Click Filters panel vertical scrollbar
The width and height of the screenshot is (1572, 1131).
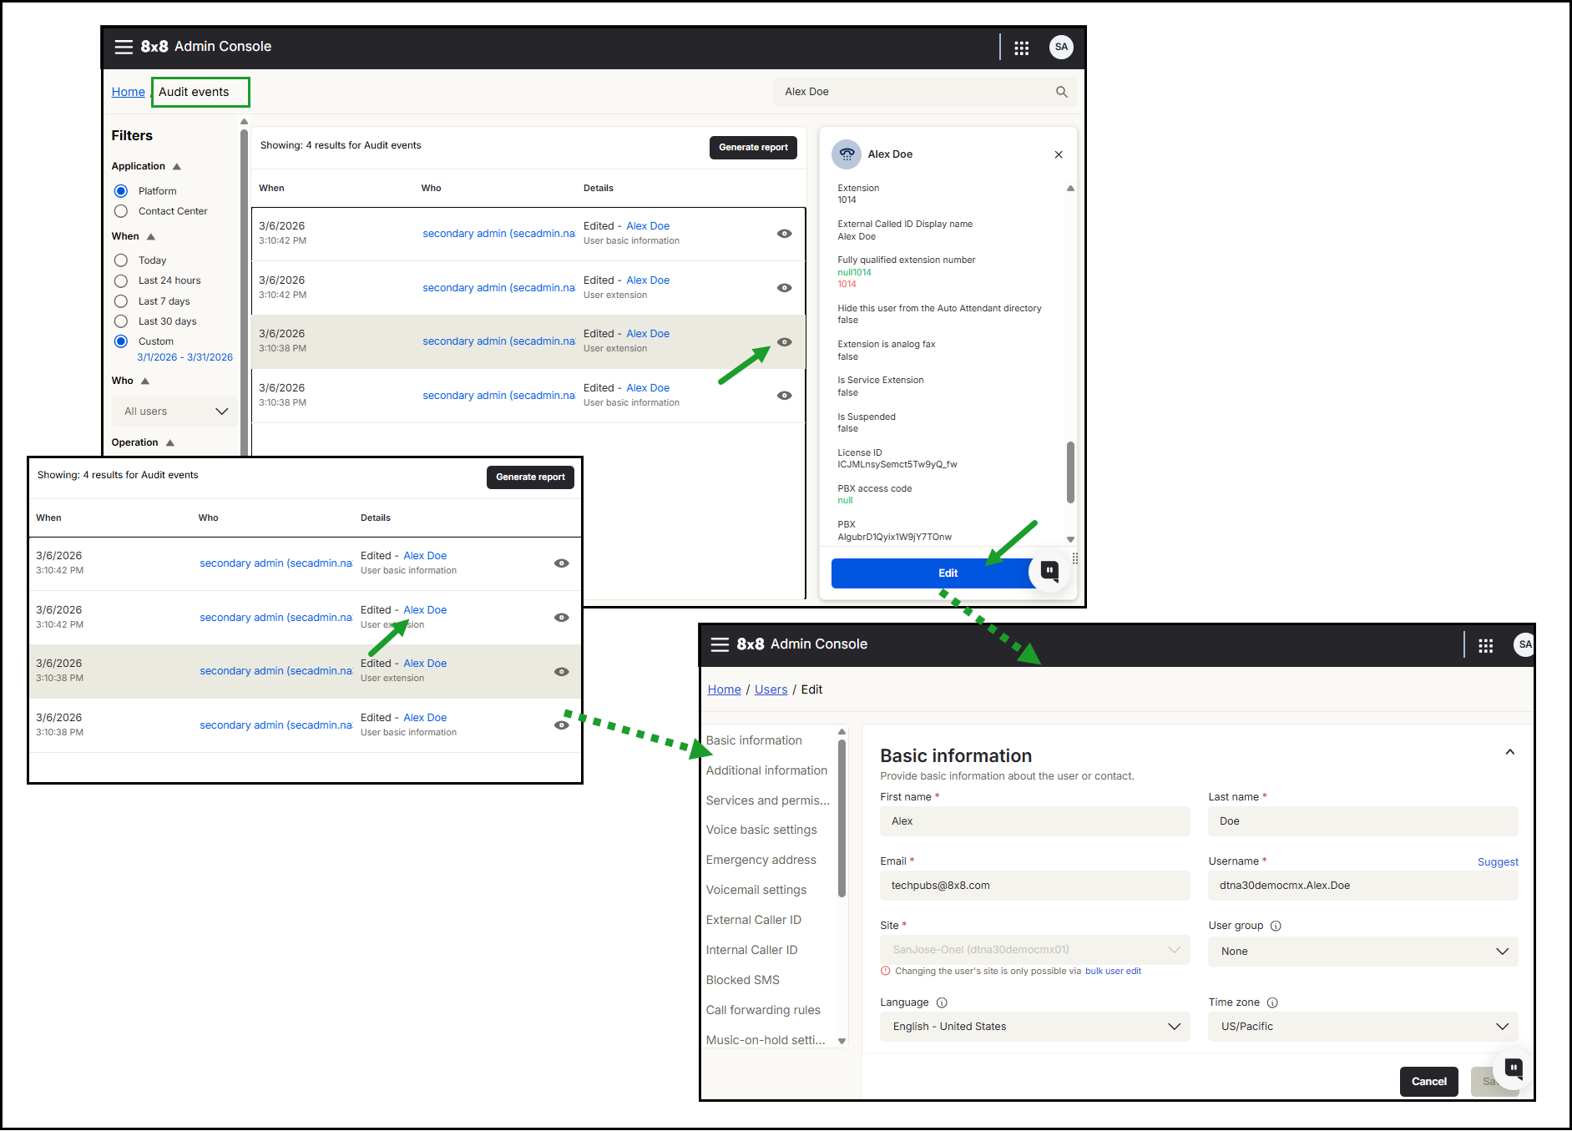pyautogui.click(x=244, y=292)
